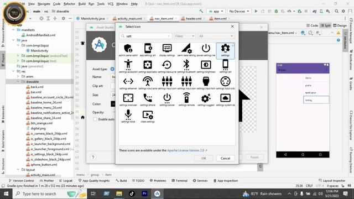Click the black Color swatch in Asset Studio
Viewport: 354px width, 199px height.
coord(113,104)
